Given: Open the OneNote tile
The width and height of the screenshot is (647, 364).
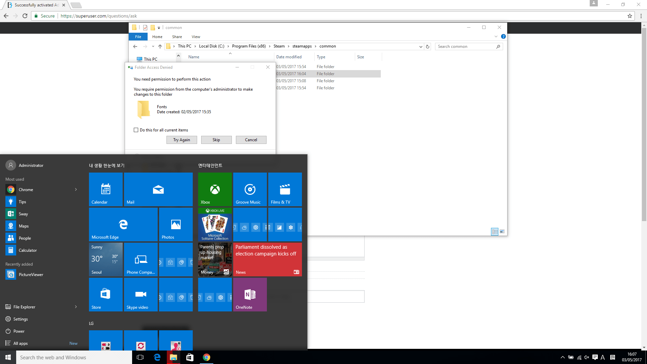Looking at the screenshot, I should coord(250,295).
